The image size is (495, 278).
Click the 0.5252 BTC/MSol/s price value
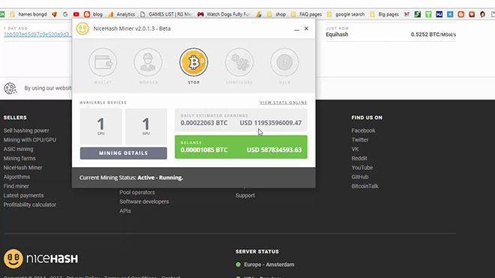tap(433, 34)
